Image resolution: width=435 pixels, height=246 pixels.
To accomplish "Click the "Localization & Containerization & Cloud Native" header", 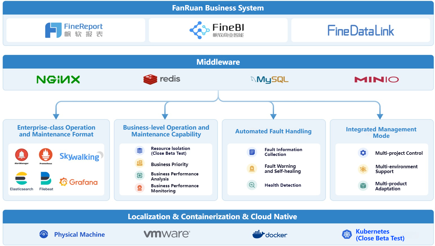I will tap(218, 217).
